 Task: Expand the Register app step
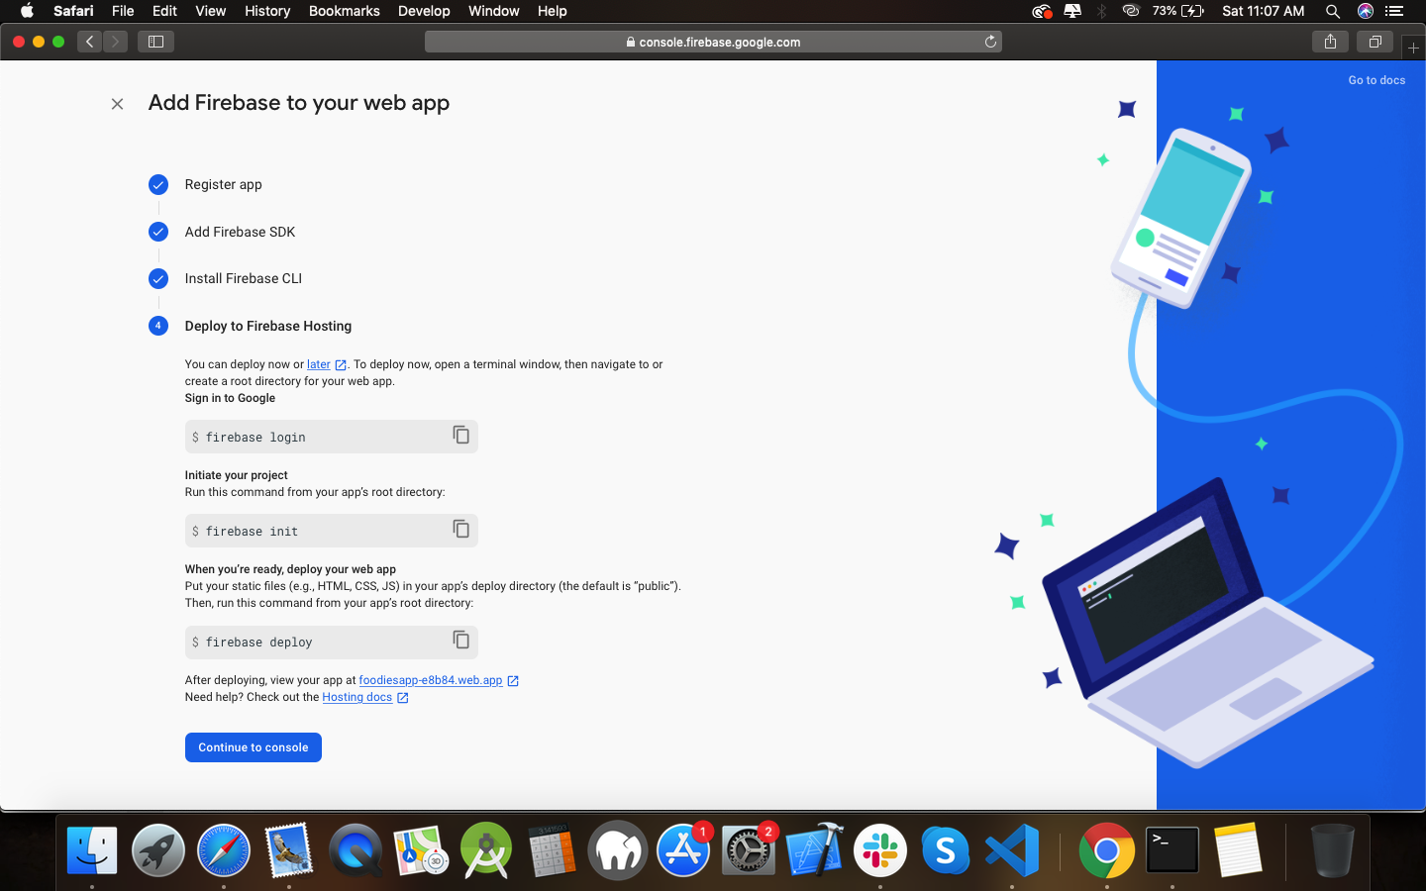pos(223,184)
